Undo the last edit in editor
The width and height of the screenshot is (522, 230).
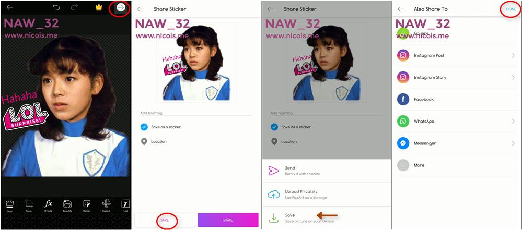56,7
